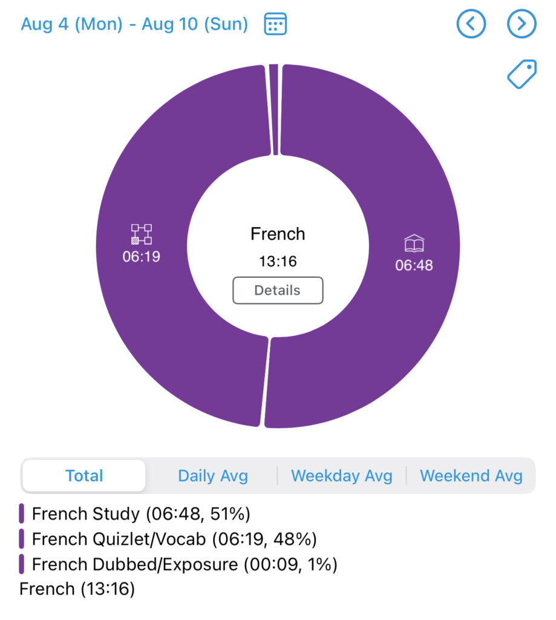This screenshot has width=556, height=620.
Task: Click purple swatch beside French Study
Action: [22, 514]
